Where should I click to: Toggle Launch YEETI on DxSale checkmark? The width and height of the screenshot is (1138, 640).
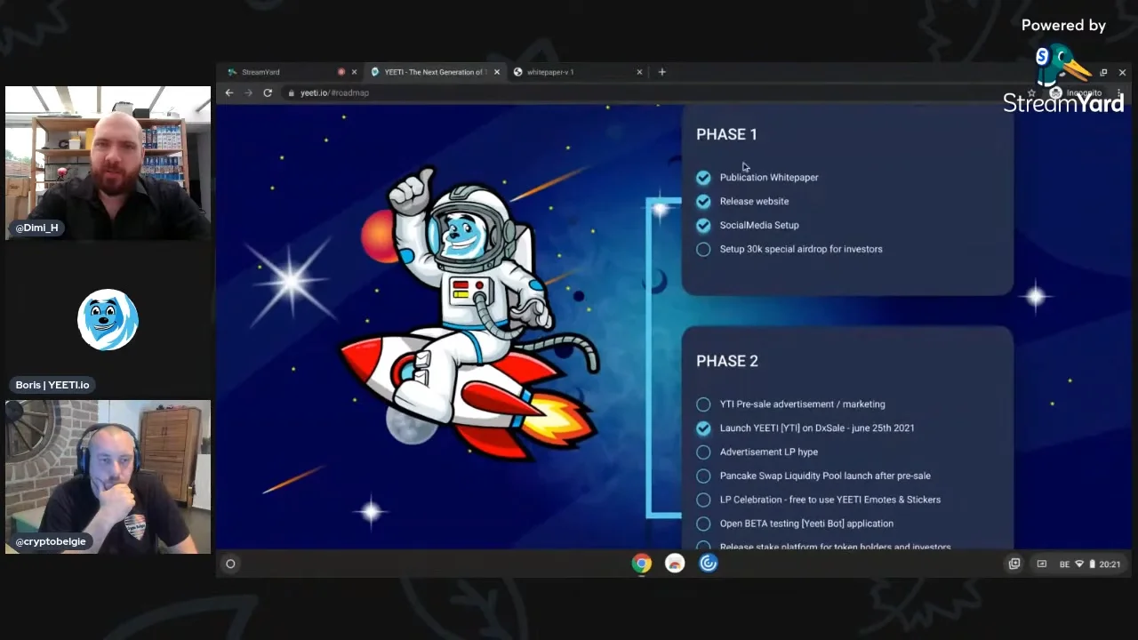703,428
